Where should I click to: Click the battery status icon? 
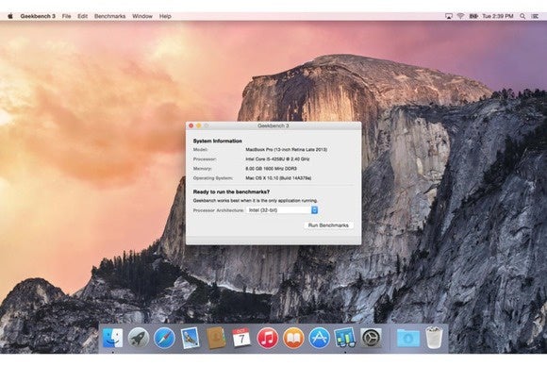(473, 16)
